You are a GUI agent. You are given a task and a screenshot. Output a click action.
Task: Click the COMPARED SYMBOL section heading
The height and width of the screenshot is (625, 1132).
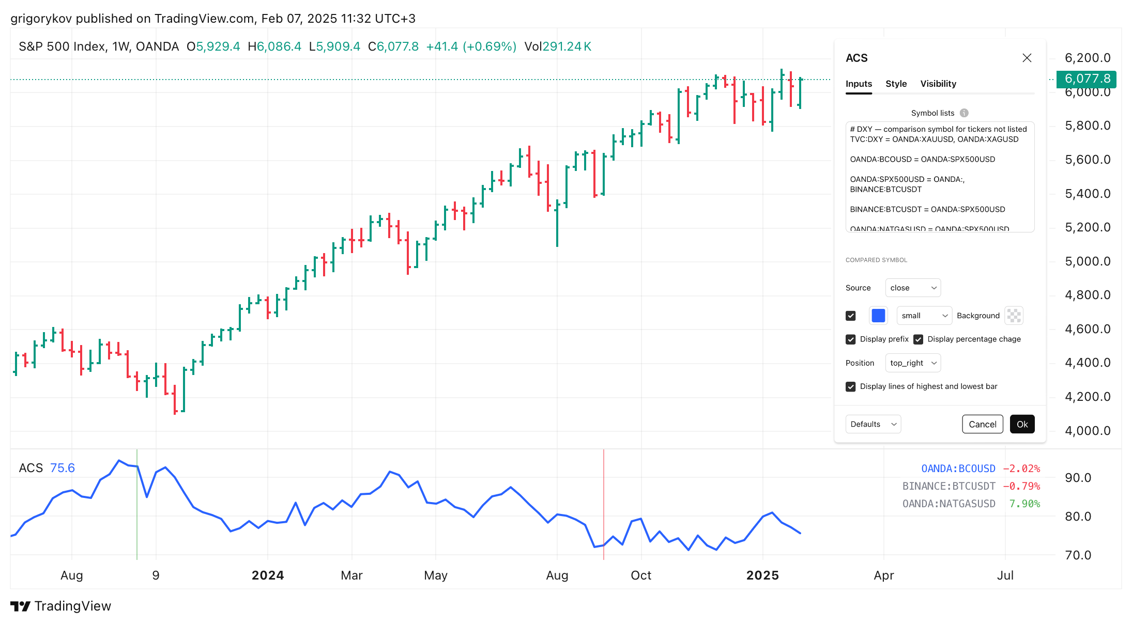point(876,260)
